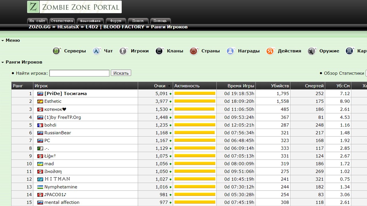Select the Weapons icon
The height and width of the screenshot is (206, 367).
click(312, 51)
